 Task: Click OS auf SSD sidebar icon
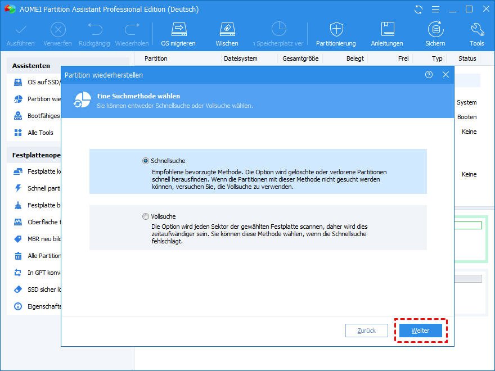pos(18,82)
